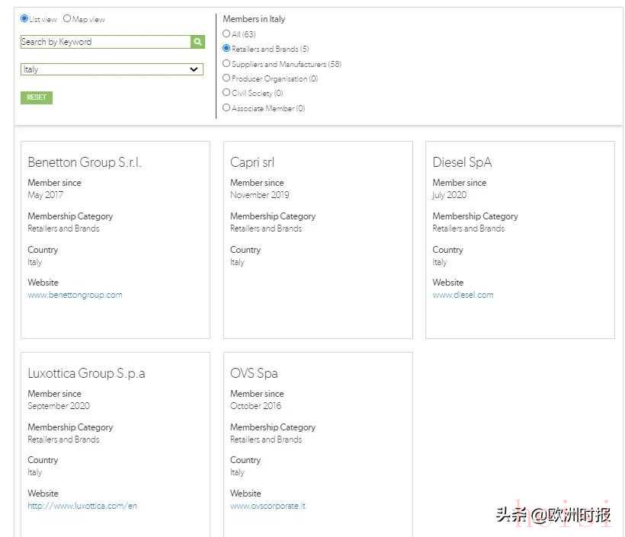Choose Associate Member (0) filter
Viewport: 625px width, 537px height.
click(226, 108)
